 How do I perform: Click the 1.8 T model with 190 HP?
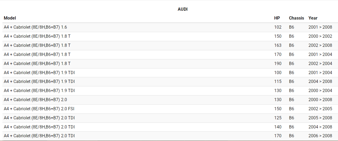point(37,64)
